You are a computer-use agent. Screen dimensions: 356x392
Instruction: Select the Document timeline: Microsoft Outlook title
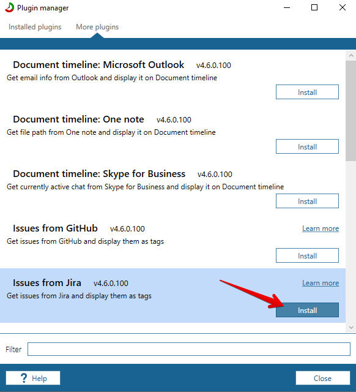pyautogui.click(x=98, y=65)
